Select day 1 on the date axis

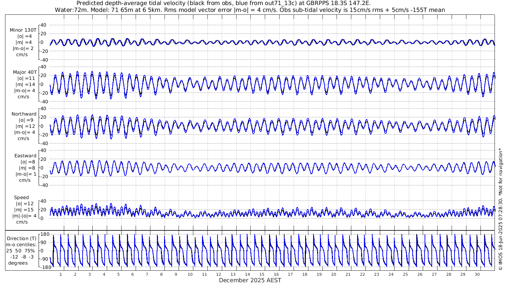tap(61, 274)
